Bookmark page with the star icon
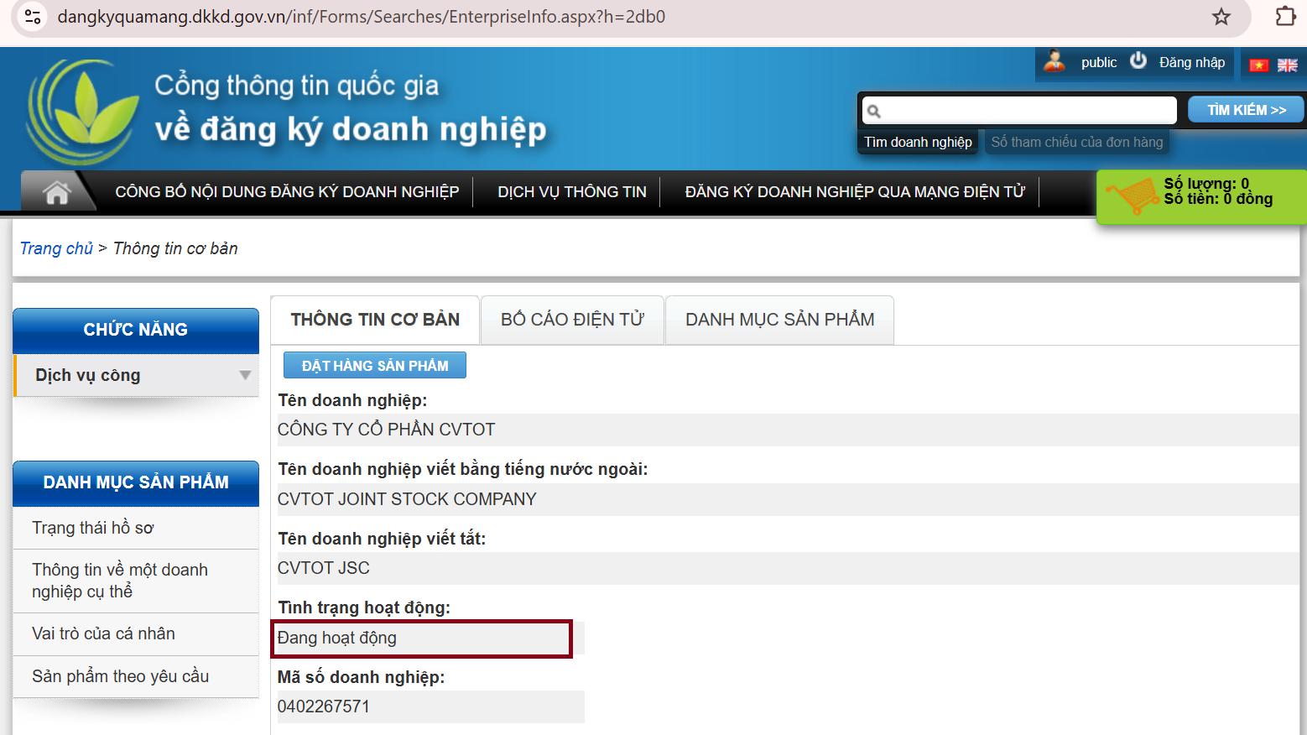1307x735 pixels. [x=1221, y=17]
